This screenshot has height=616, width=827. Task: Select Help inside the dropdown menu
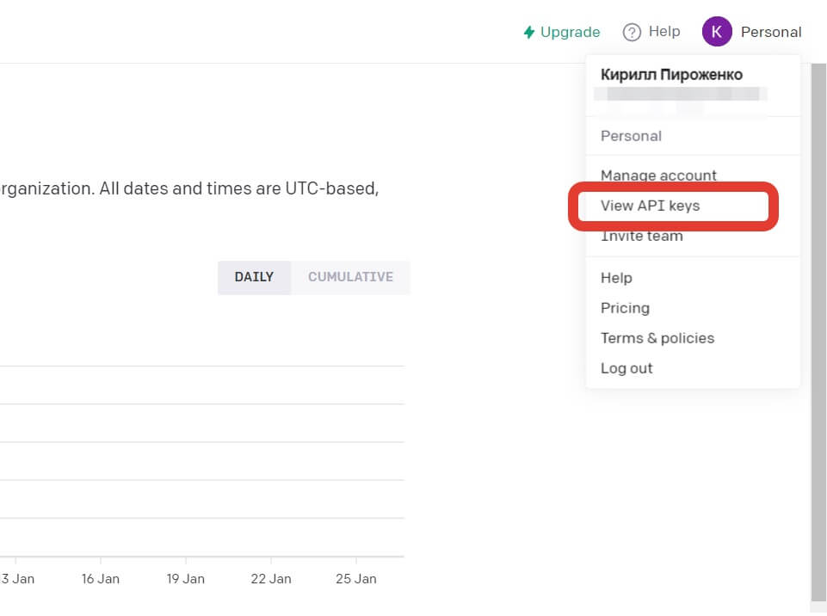click(616, 278)
